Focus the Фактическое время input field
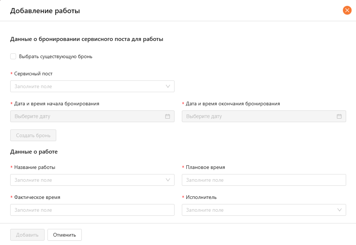 [x=92, y=210]
